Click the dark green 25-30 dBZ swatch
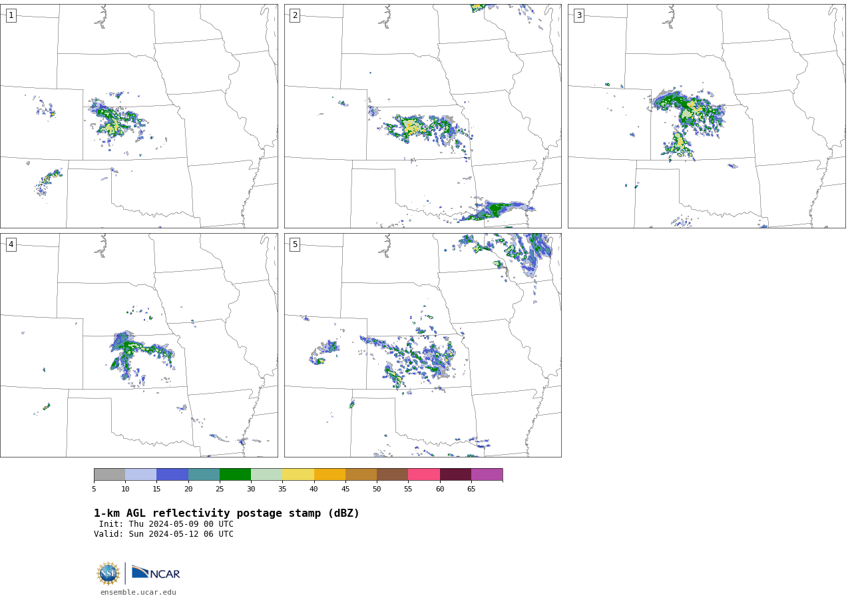The image size is (852, 600). (x=235, y=474)
